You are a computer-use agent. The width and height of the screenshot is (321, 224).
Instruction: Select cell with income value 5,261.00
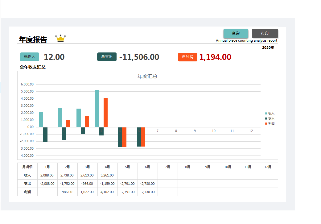[107, 175]
